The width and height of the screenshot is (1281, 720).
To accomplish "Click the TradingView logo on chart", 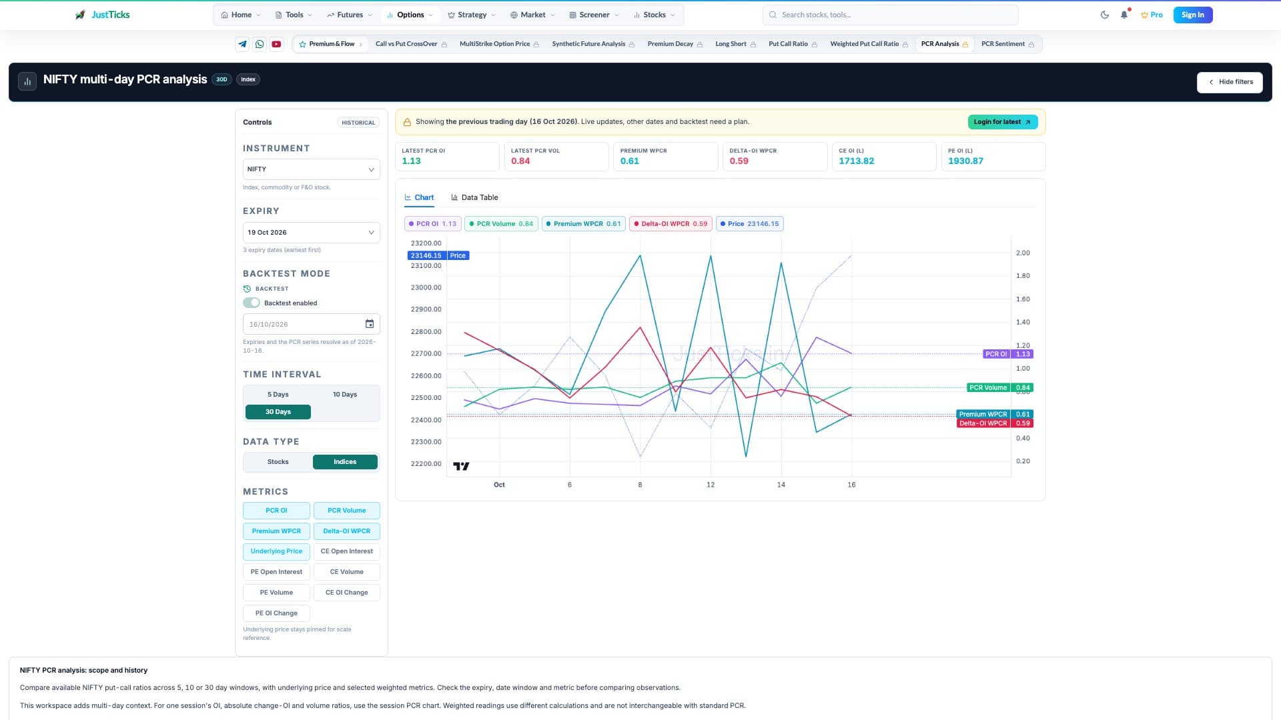I will 461,466.
